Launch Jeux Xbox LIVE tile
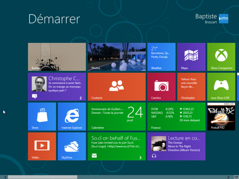 [221, 87]
